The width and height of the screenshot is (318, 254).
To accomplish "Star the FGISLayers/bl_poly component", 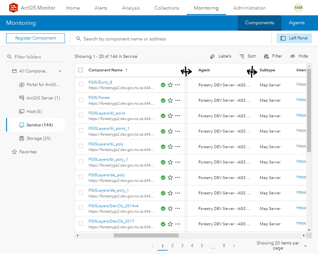I will 170,147.
